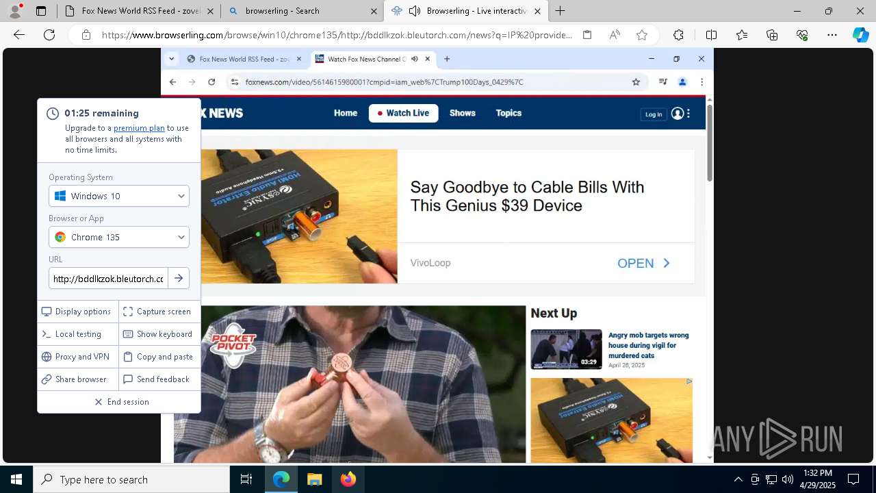Click Watch Live button
876x493 pixels.
pos(403,113)
